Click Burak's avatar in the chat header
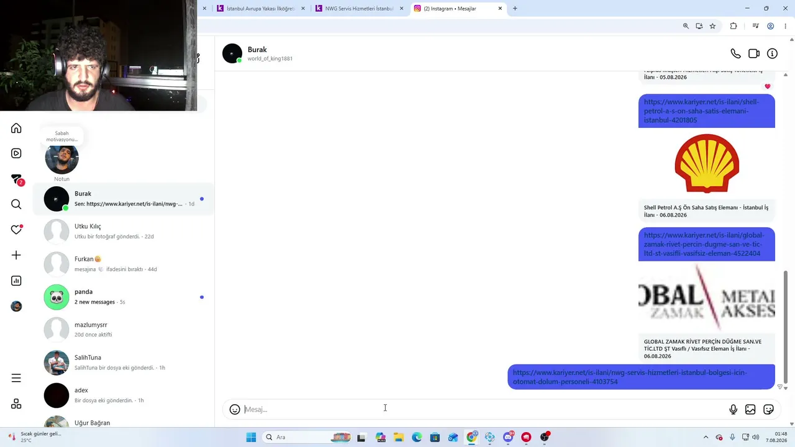 pyautogui.click(x=232, y=53)
